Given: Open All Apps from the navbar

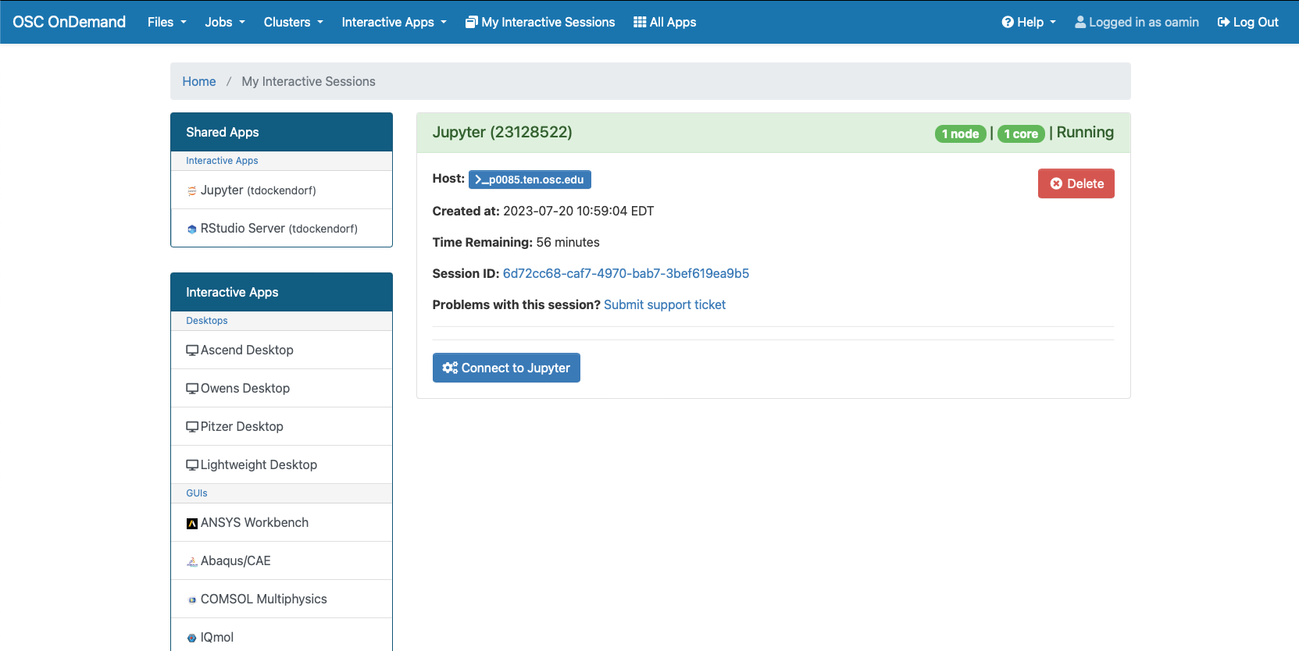Looking at the screenshot, I should point(665,23).
